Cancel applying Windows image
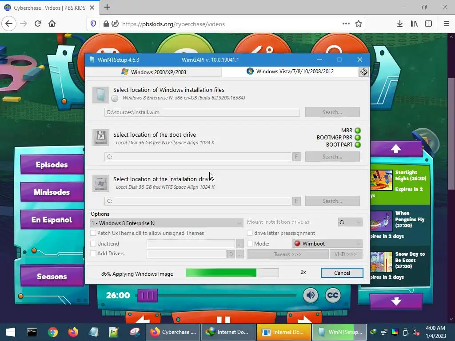 point(342,273)
